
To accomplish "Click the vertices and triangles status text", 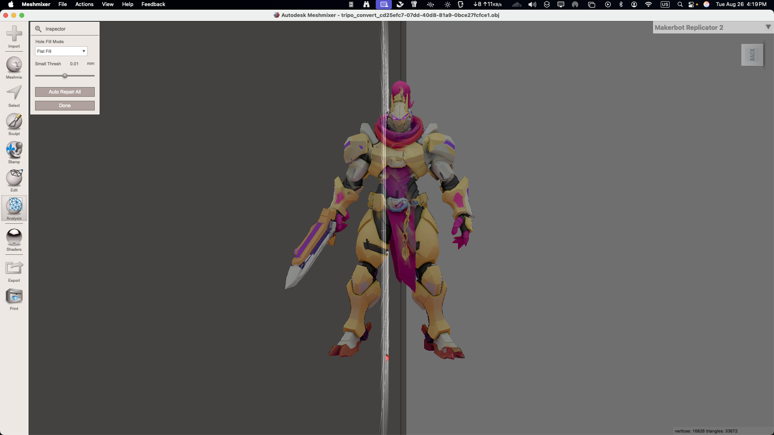I will click(706, 431).
